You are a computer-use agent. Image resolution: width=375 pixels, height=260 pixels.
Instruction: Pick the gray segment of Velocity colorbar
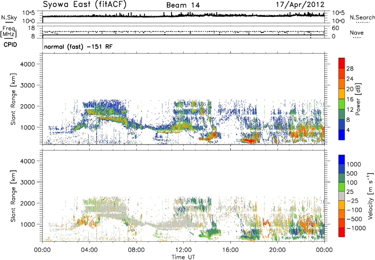342,193
